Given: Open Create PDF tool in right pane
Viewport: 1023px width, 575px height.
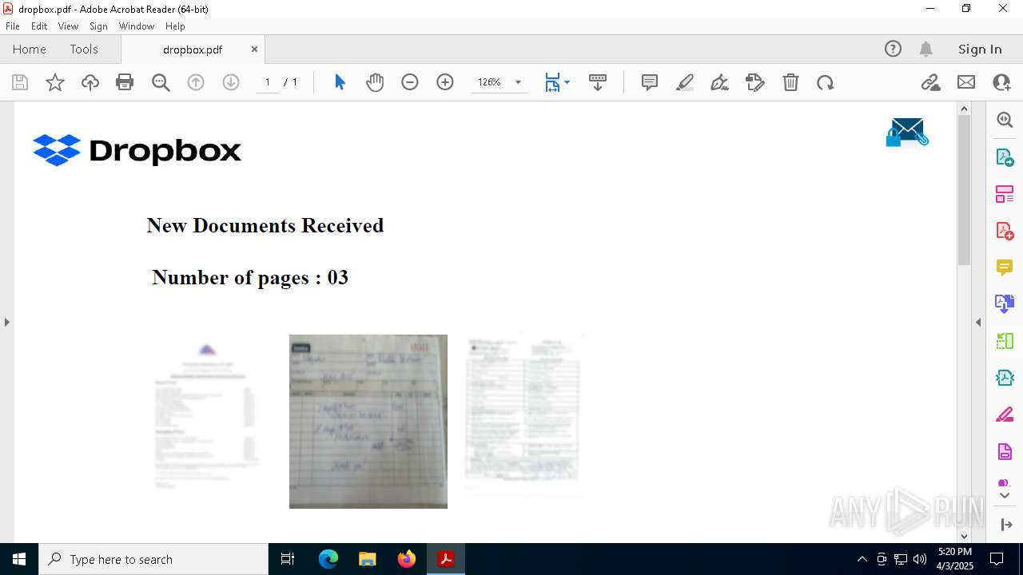Looking at the screenshot, I should (1005, 230).
